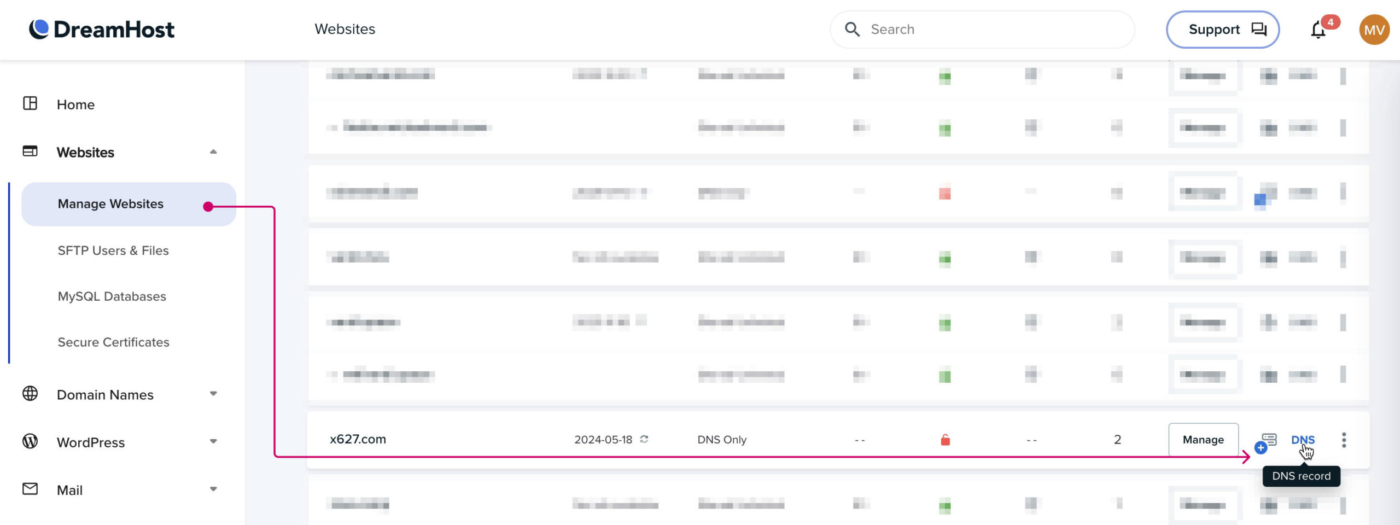Click the Websites page title

tap(345, 29)
